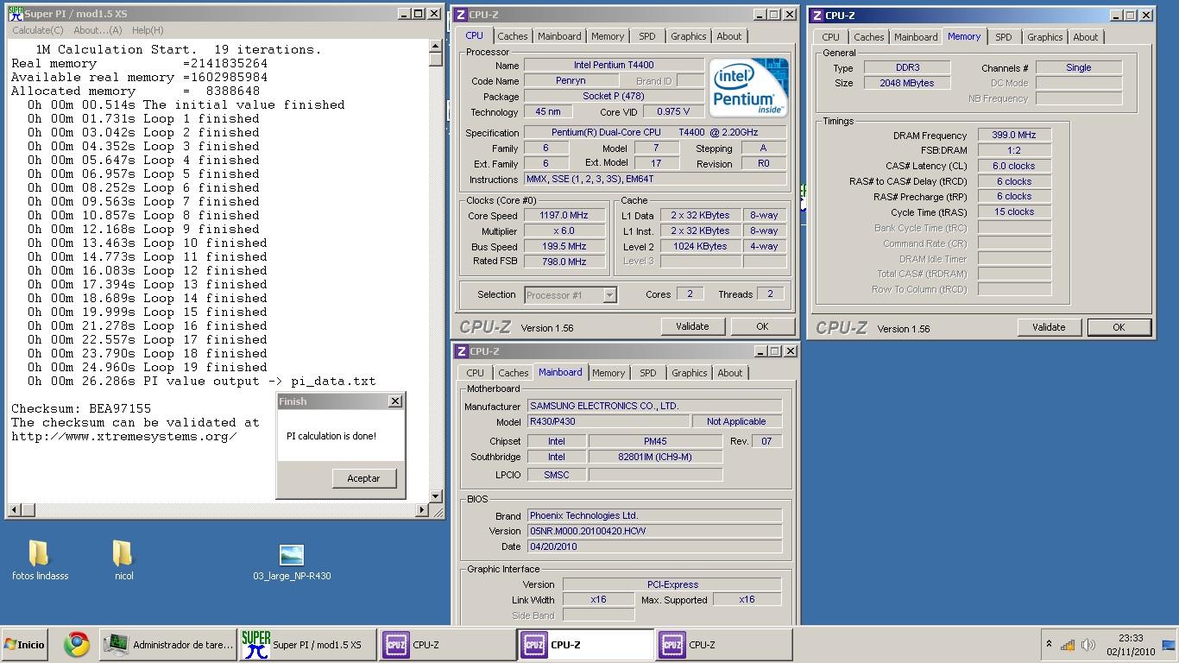Open Help(H) menu in Super PI

pyautogui.click(x=148, y=30)
